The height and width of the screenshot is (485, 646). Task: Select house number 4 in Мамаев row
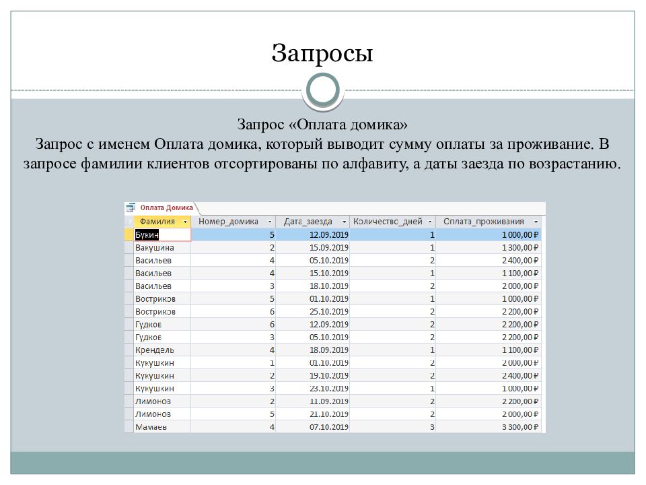tap(234, 427)
